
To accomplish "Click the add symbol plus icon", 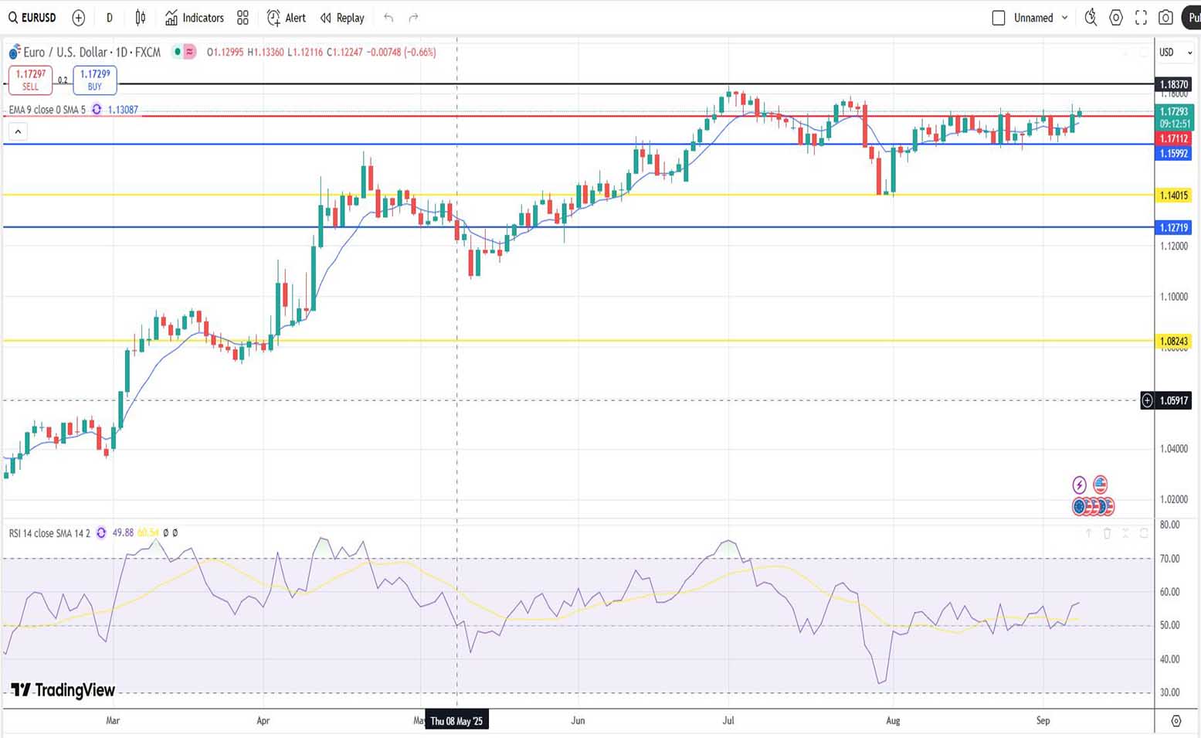I will tap(78, 18).
